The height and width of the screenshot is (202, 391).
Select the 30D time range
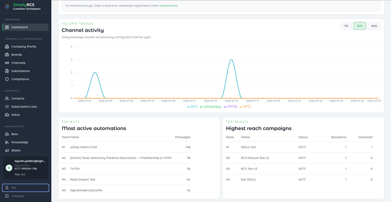[x=360, y=26]
